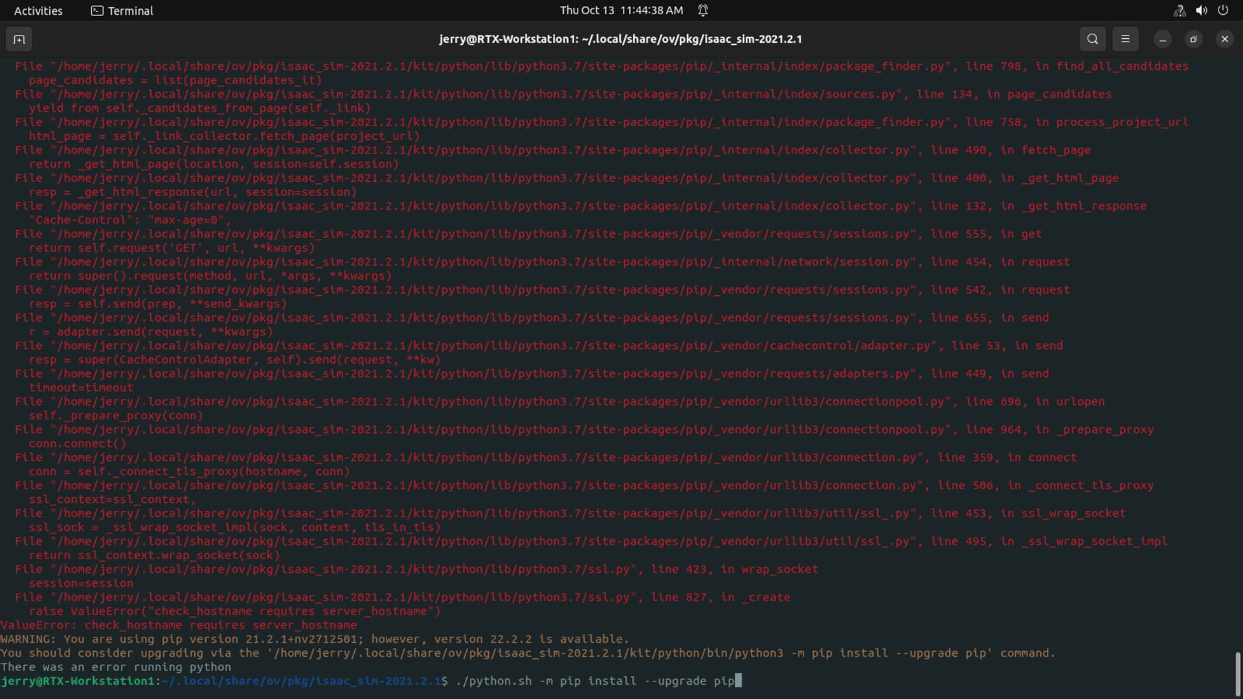The image size is (1243, 699).
Task: Click the search magnifier icon in the terminal header
Action: (x=1092, y=39)
